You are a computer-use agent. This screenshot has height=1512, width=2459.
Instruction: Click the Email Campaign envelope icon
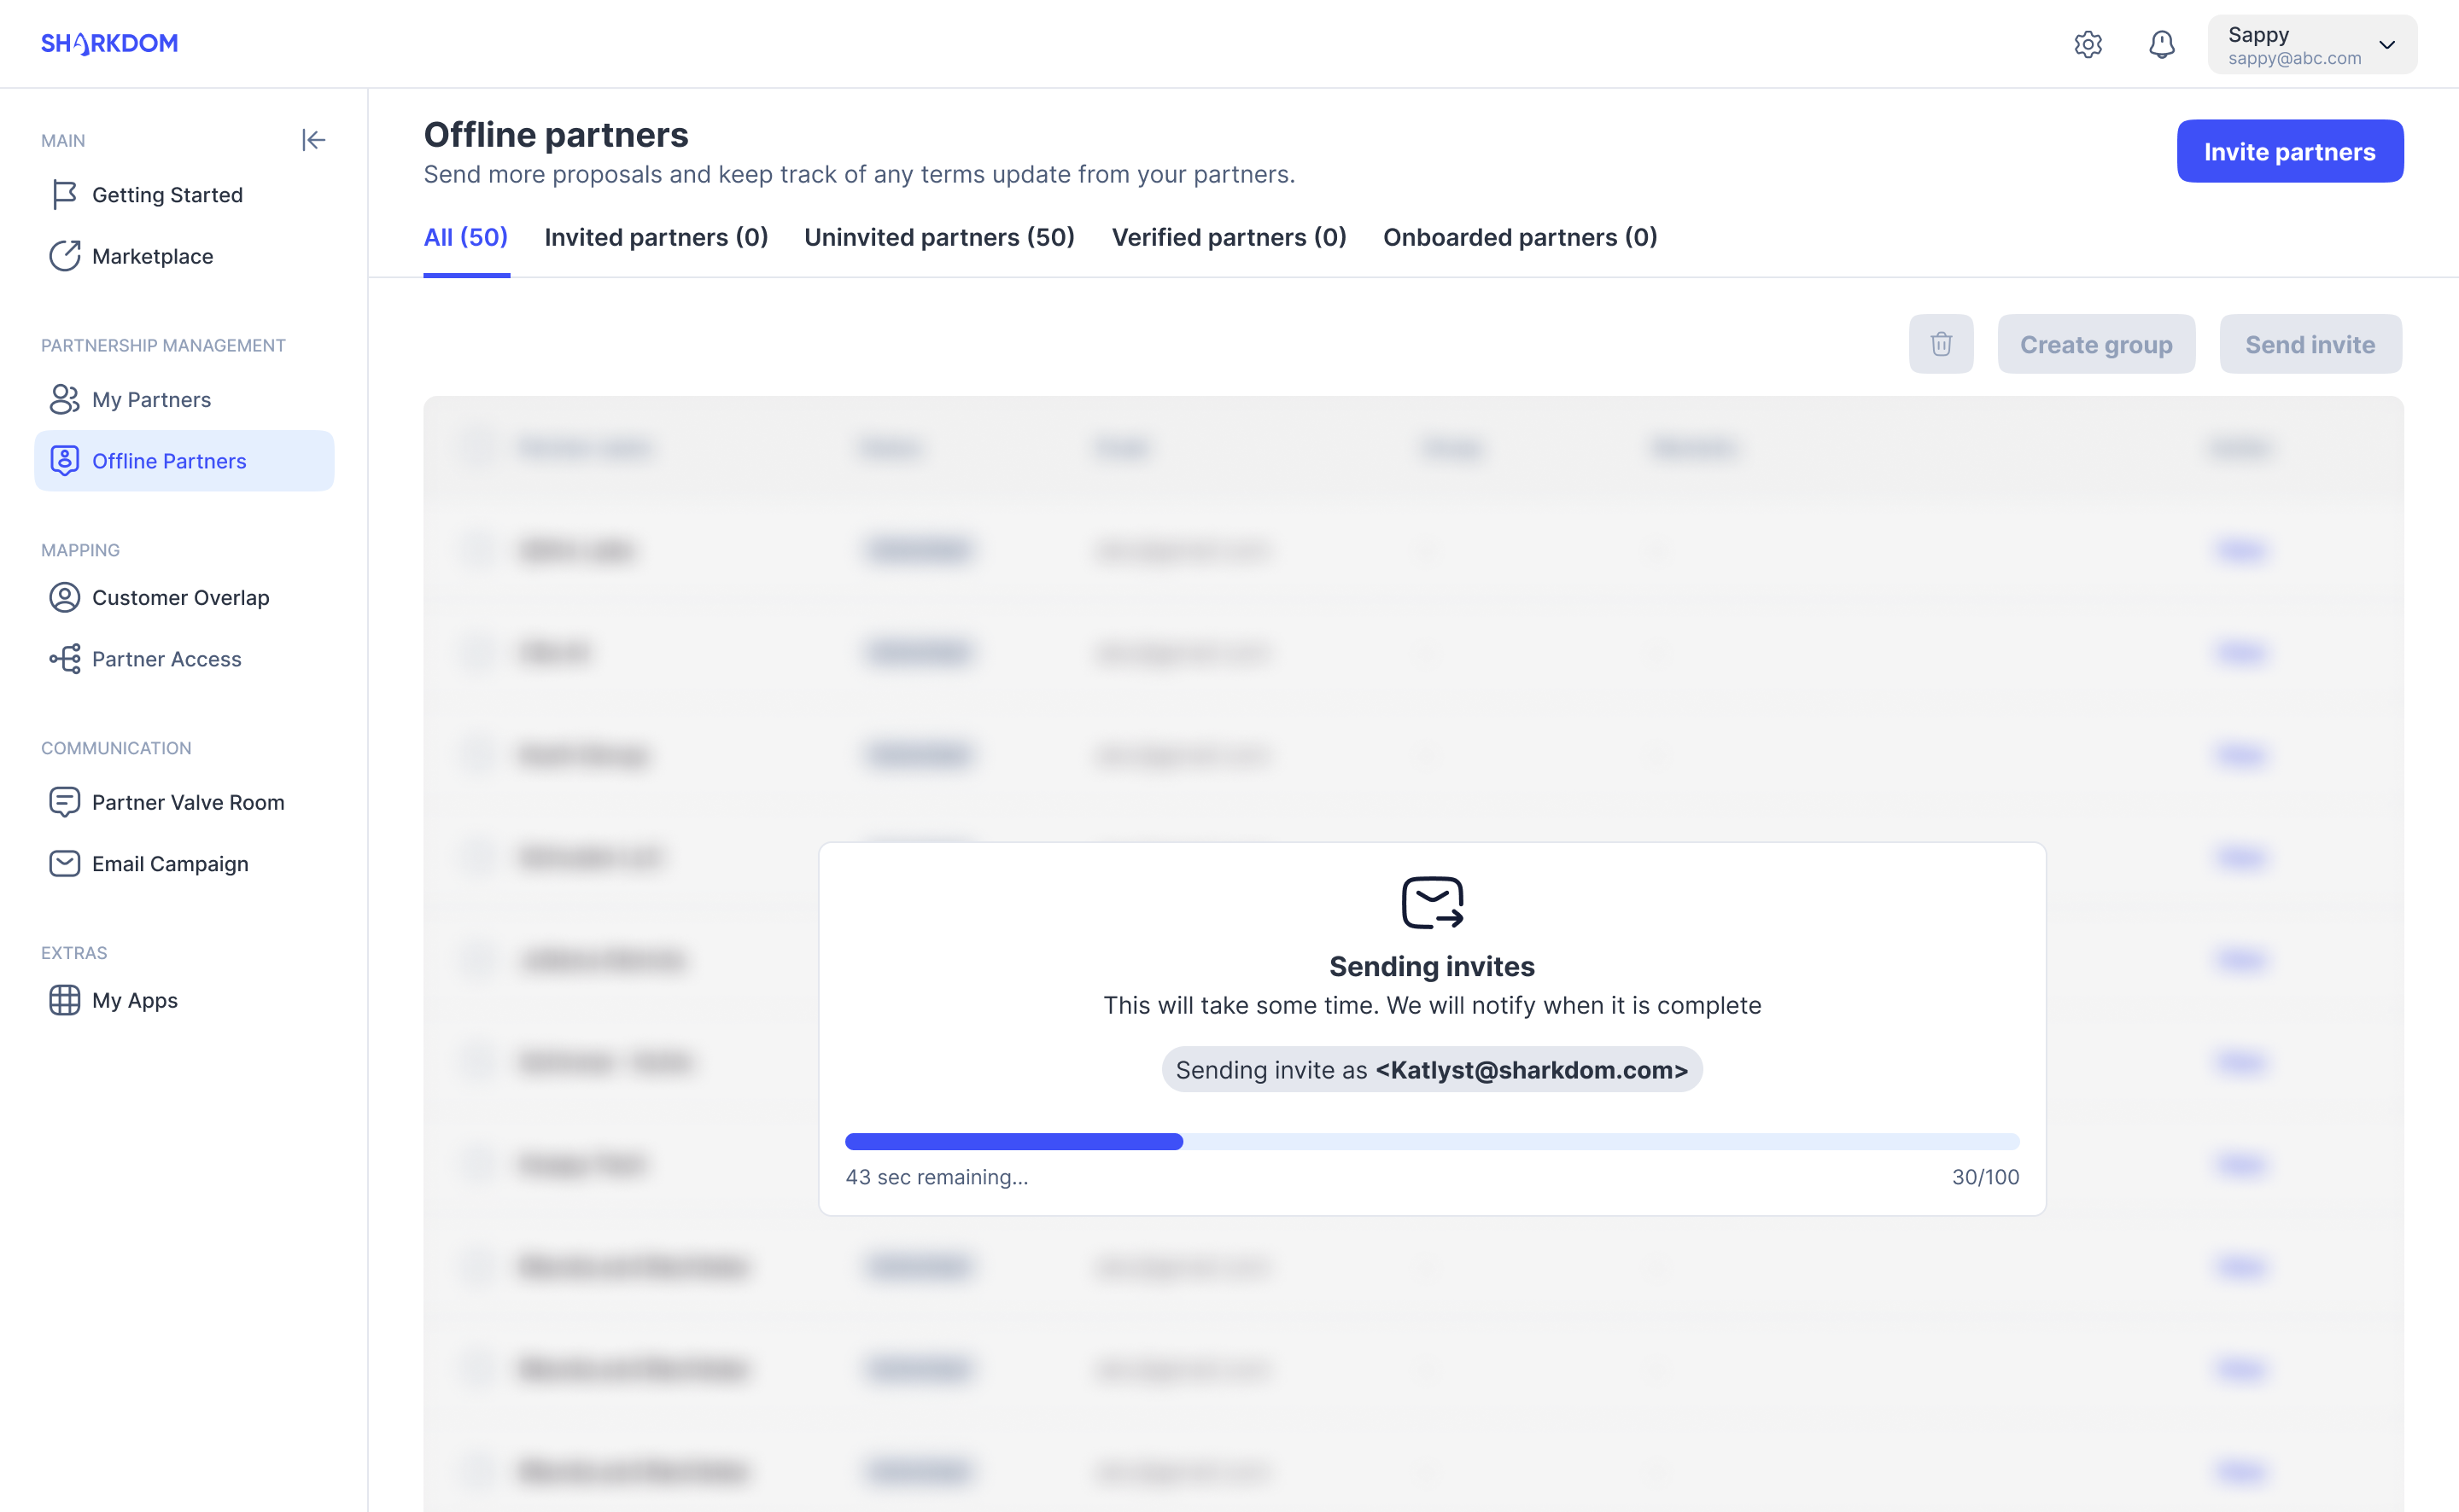[64, 863]
